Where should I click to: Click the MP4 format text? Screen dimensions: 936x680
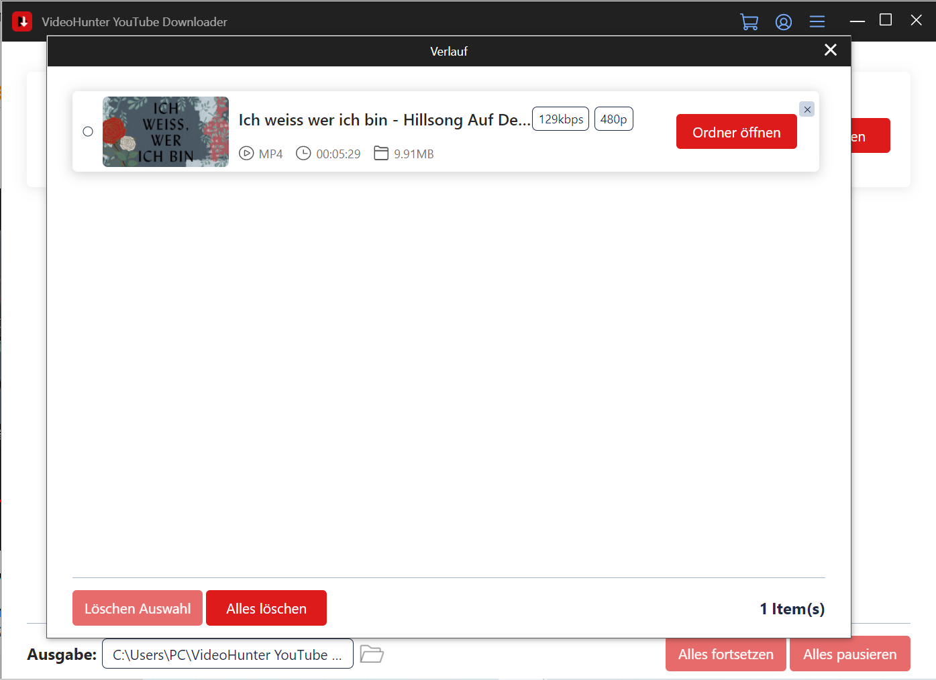[x=270, y=154]
